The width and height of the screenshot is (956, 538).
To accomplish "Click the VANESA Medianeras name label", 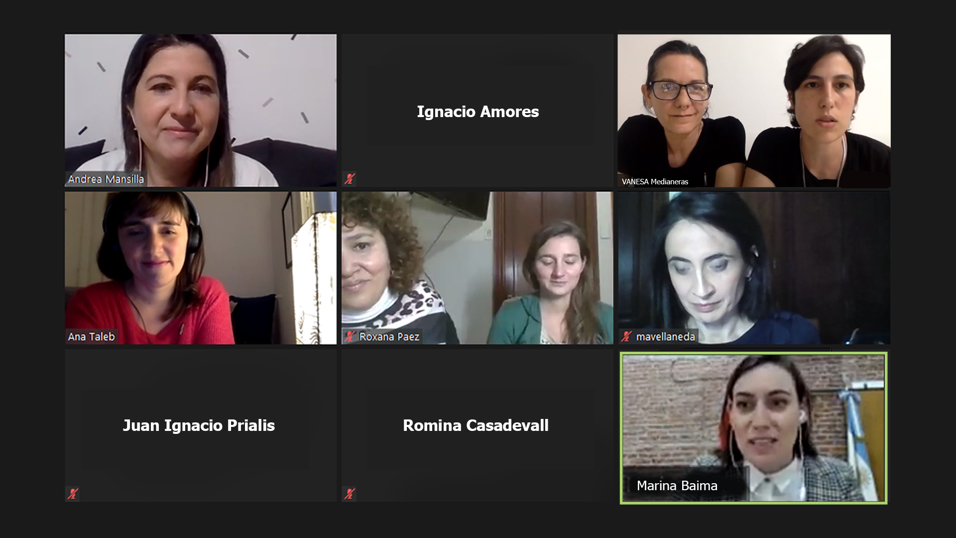I will (x=655, y=182).
